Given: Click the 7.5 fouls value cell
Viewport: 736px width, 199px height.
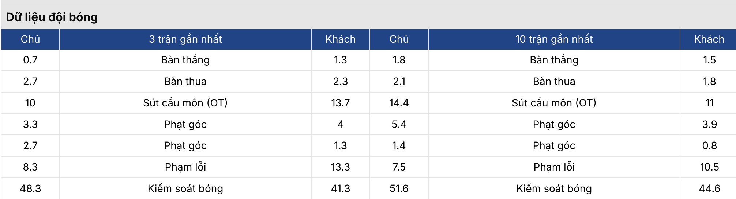Looking at the screenshot, I should [x=399, y=167].
